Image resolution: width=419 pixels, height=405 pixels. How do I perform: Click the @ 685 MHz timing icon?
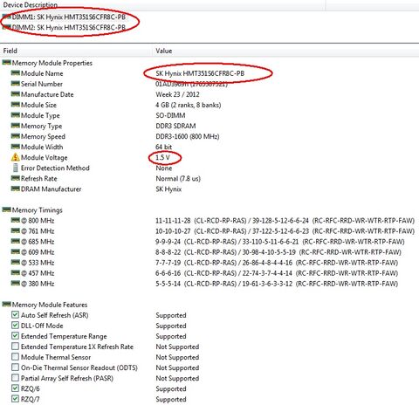pos(16,241)
